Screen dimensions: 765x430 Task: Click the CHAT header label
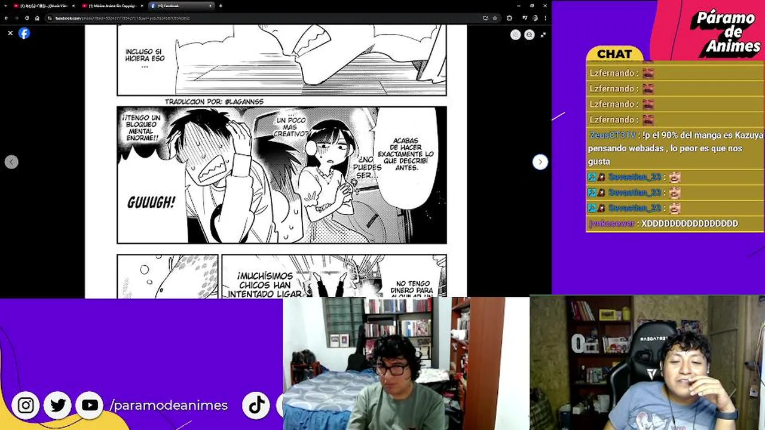[614, 54]
